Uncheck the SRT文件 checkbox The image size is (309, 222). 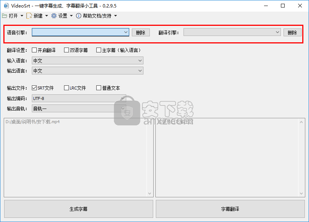coord(34,88)
